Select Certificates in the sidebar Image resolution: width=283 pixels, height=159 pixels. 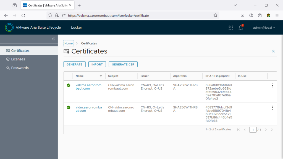[x=20, y=51]
